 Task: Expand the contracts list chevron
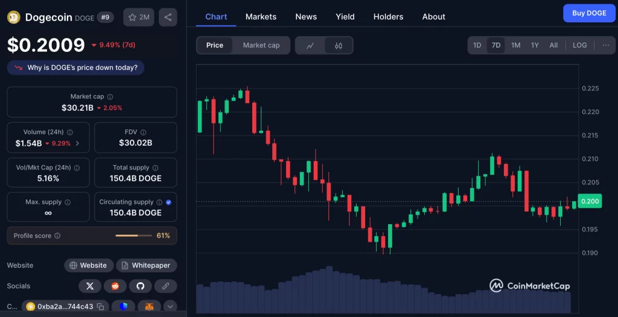tap(170, 306)
